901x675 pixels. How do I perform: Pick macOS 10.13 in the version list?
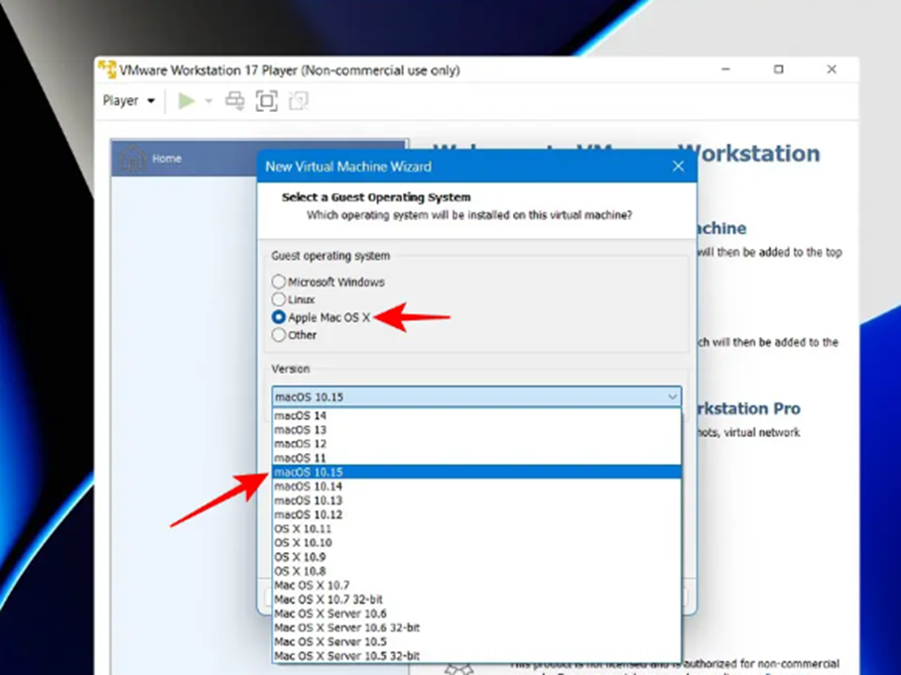(476, 501)
